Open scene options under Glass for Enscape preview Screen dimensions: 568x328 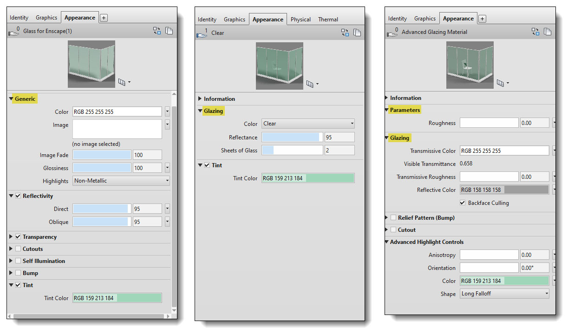[x=124, y=82]
